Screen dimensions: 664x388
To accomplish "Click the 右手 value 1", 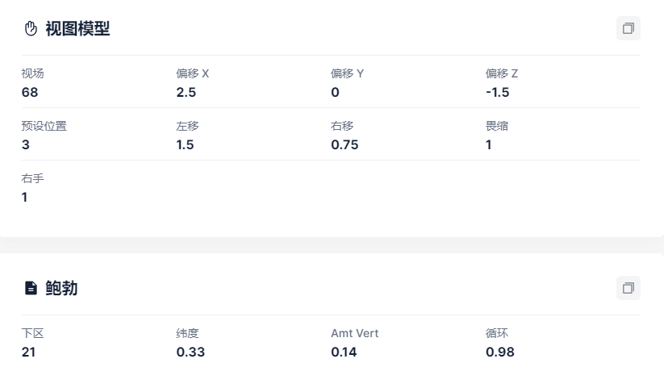I will pyautogui.click(x=24, y=197).
